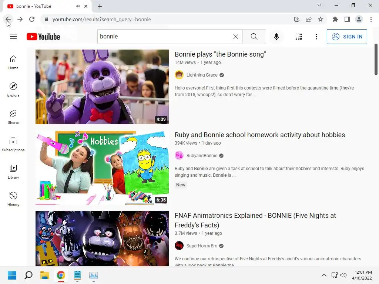Click the page vertical scrollbar
Screen dimensions: 379x284
point(376,60)
